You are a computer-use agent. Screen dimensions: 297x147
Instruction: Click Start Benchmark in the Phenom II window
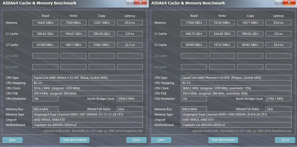point(223,140)
